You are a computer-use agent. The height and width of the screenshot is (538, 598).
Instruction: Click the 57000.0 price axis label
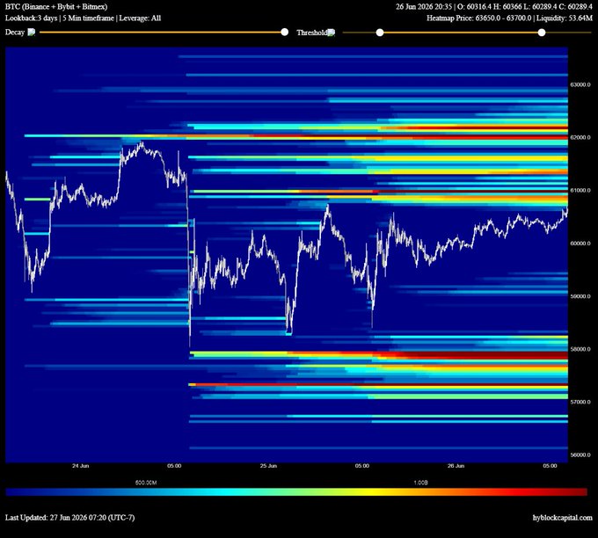(580, 402)
